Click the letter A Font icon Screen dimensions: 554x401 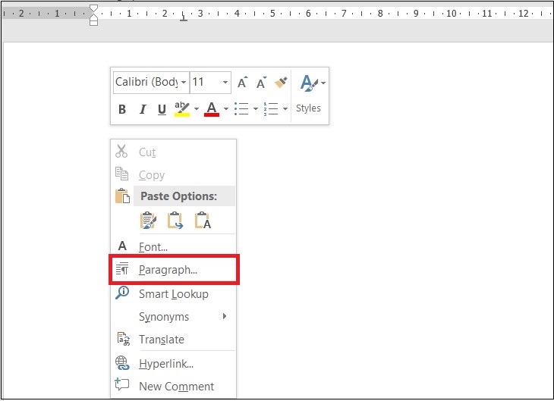tap(122, 246)
